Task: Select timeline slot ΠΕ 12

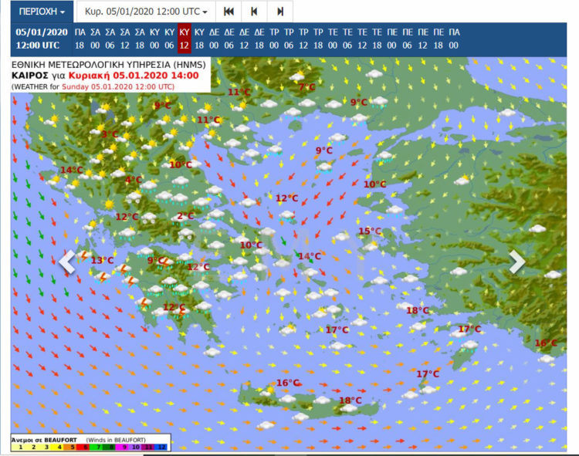Action: click(423, 39)
